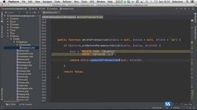This screenshot has height=110, width=197.
Task: Open Notification Center list icon
Action: [192, 2]
